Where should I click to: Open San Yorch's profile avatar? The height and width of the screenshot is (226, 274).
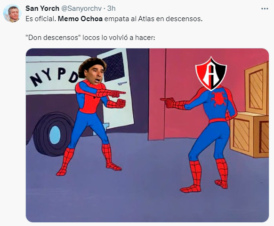click(12, 13)
